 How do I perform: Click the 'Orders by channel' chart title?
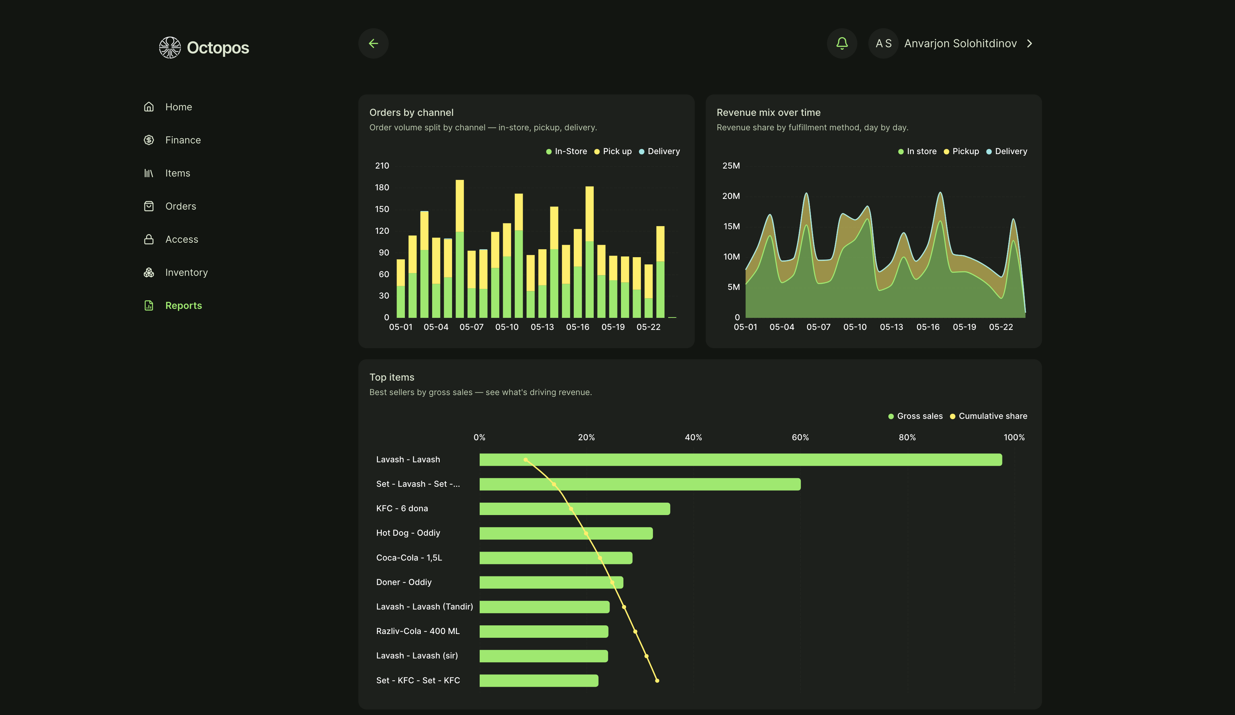[x=411, y=112]
